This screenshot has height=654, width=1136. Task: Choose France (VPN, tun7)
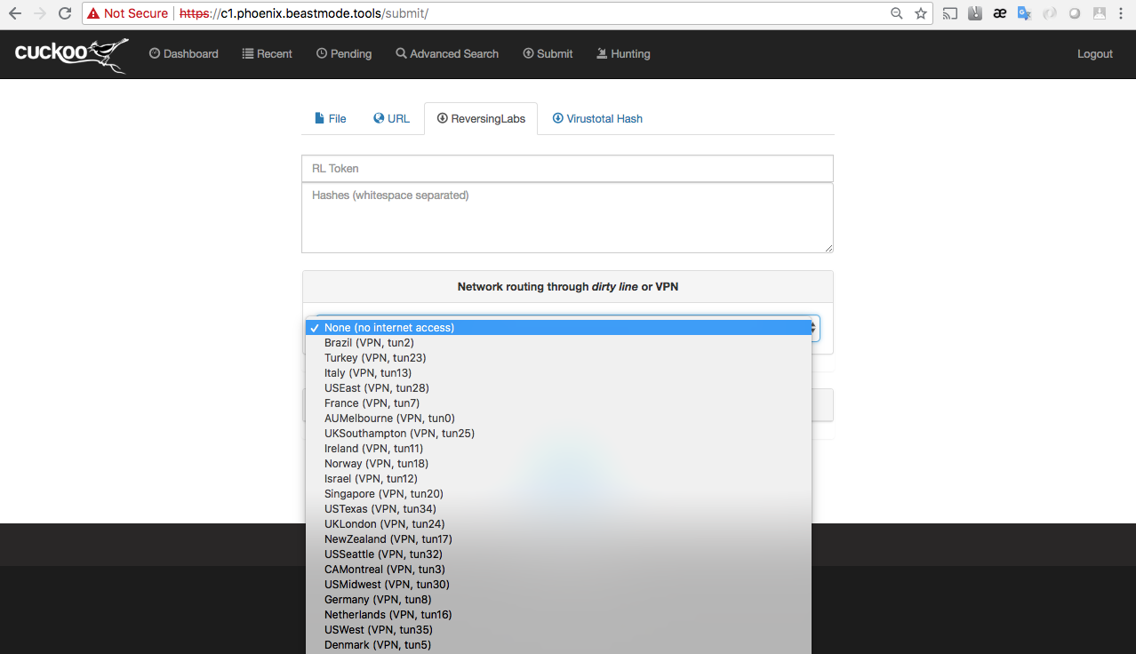pyautogui.click(x=558, y=403)
